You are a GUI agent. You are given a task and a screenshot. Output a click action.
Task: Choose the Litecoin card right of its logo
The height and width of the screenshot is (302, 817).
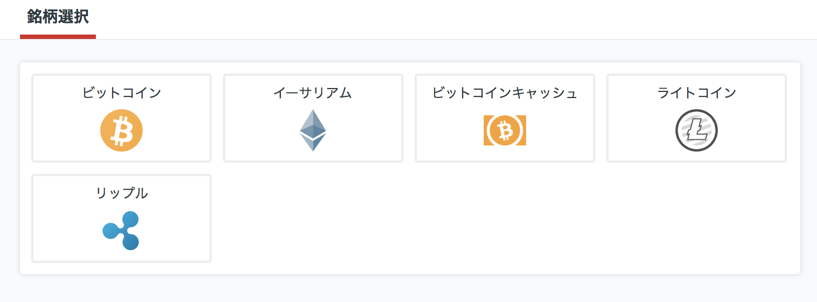pyautogui.click(x=752, y=130)
